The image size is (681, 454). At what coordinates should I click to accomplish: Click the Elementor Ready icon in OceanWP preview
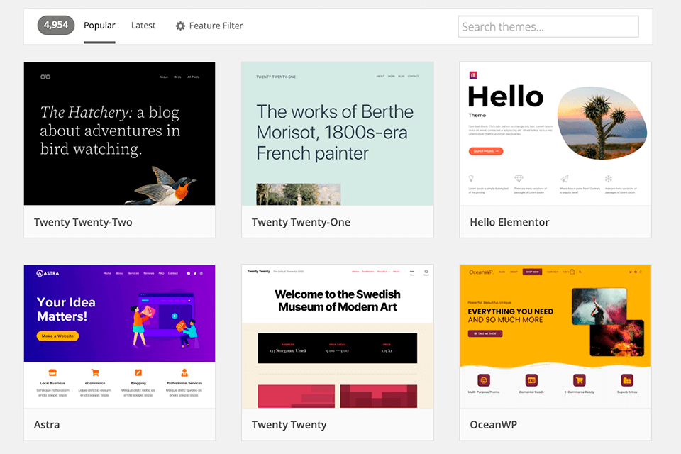[531, 380]
